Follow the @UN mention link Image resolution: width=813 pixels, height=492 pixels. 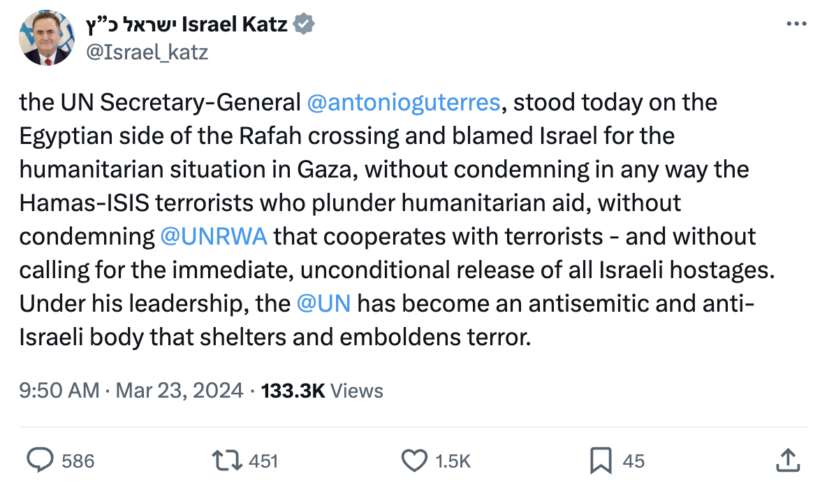tap(323, 303)
